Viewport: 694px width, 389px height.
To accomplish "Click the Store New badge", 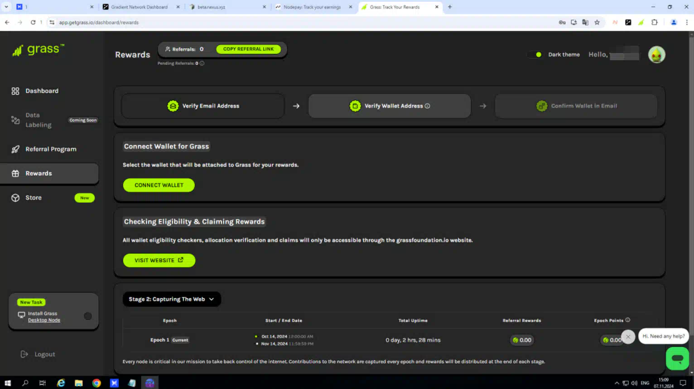I will pos(85,198).
